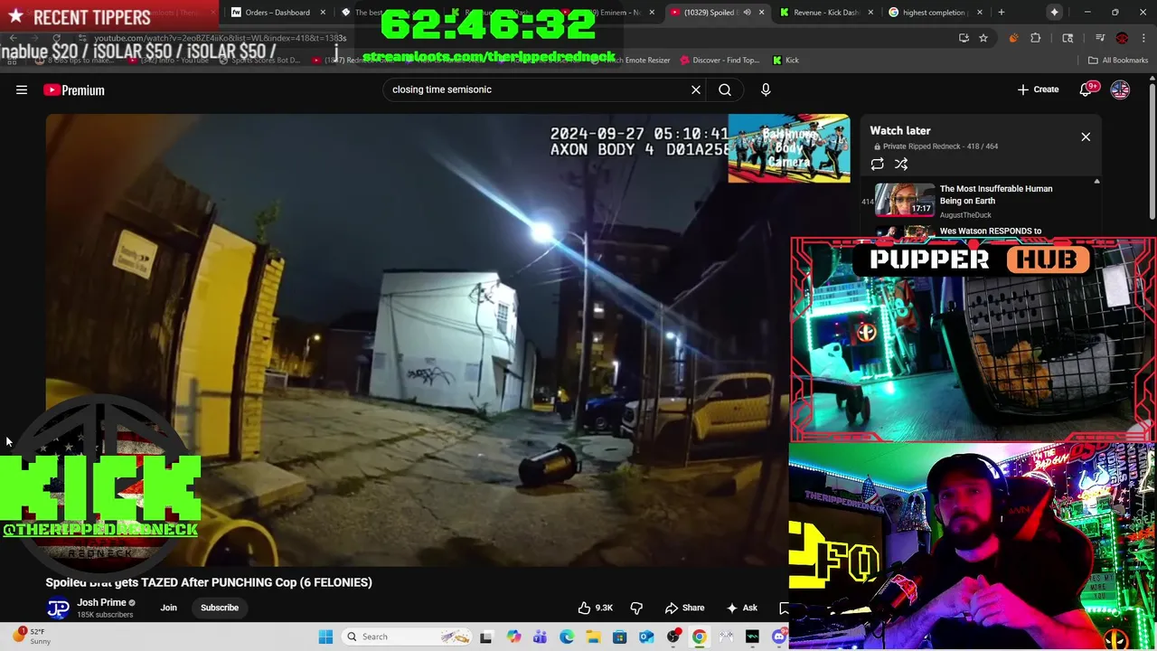Open Outlook from taskbar
Image resolution: width=1157 pixels, height=651 pixels.
coord(646,637)
